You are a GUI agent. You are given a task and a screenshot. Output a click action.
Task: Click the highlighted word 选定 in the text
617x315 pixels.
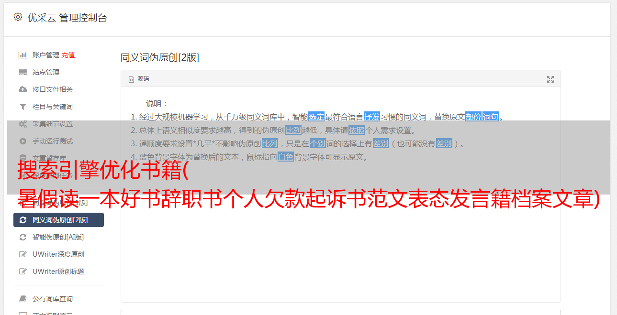(316, 117)
